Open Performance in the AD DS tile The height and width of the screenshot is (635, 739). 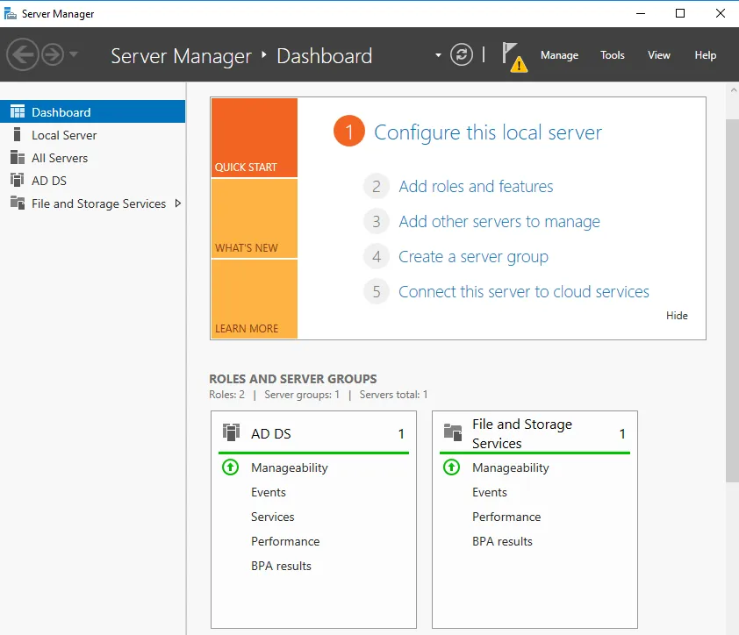coord(285,541)
